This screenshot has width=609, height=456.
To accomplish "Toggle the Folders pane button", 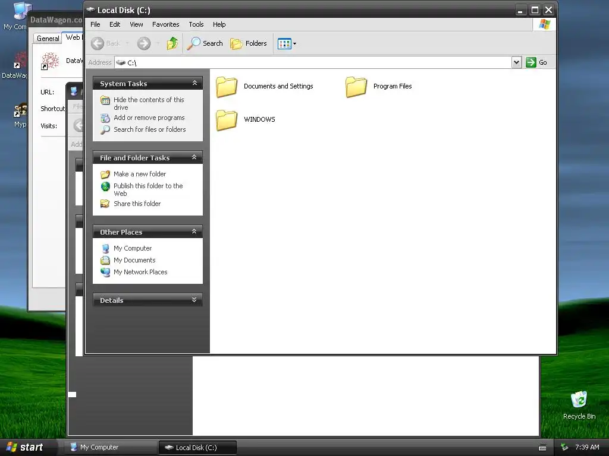I will click(249, 43).
